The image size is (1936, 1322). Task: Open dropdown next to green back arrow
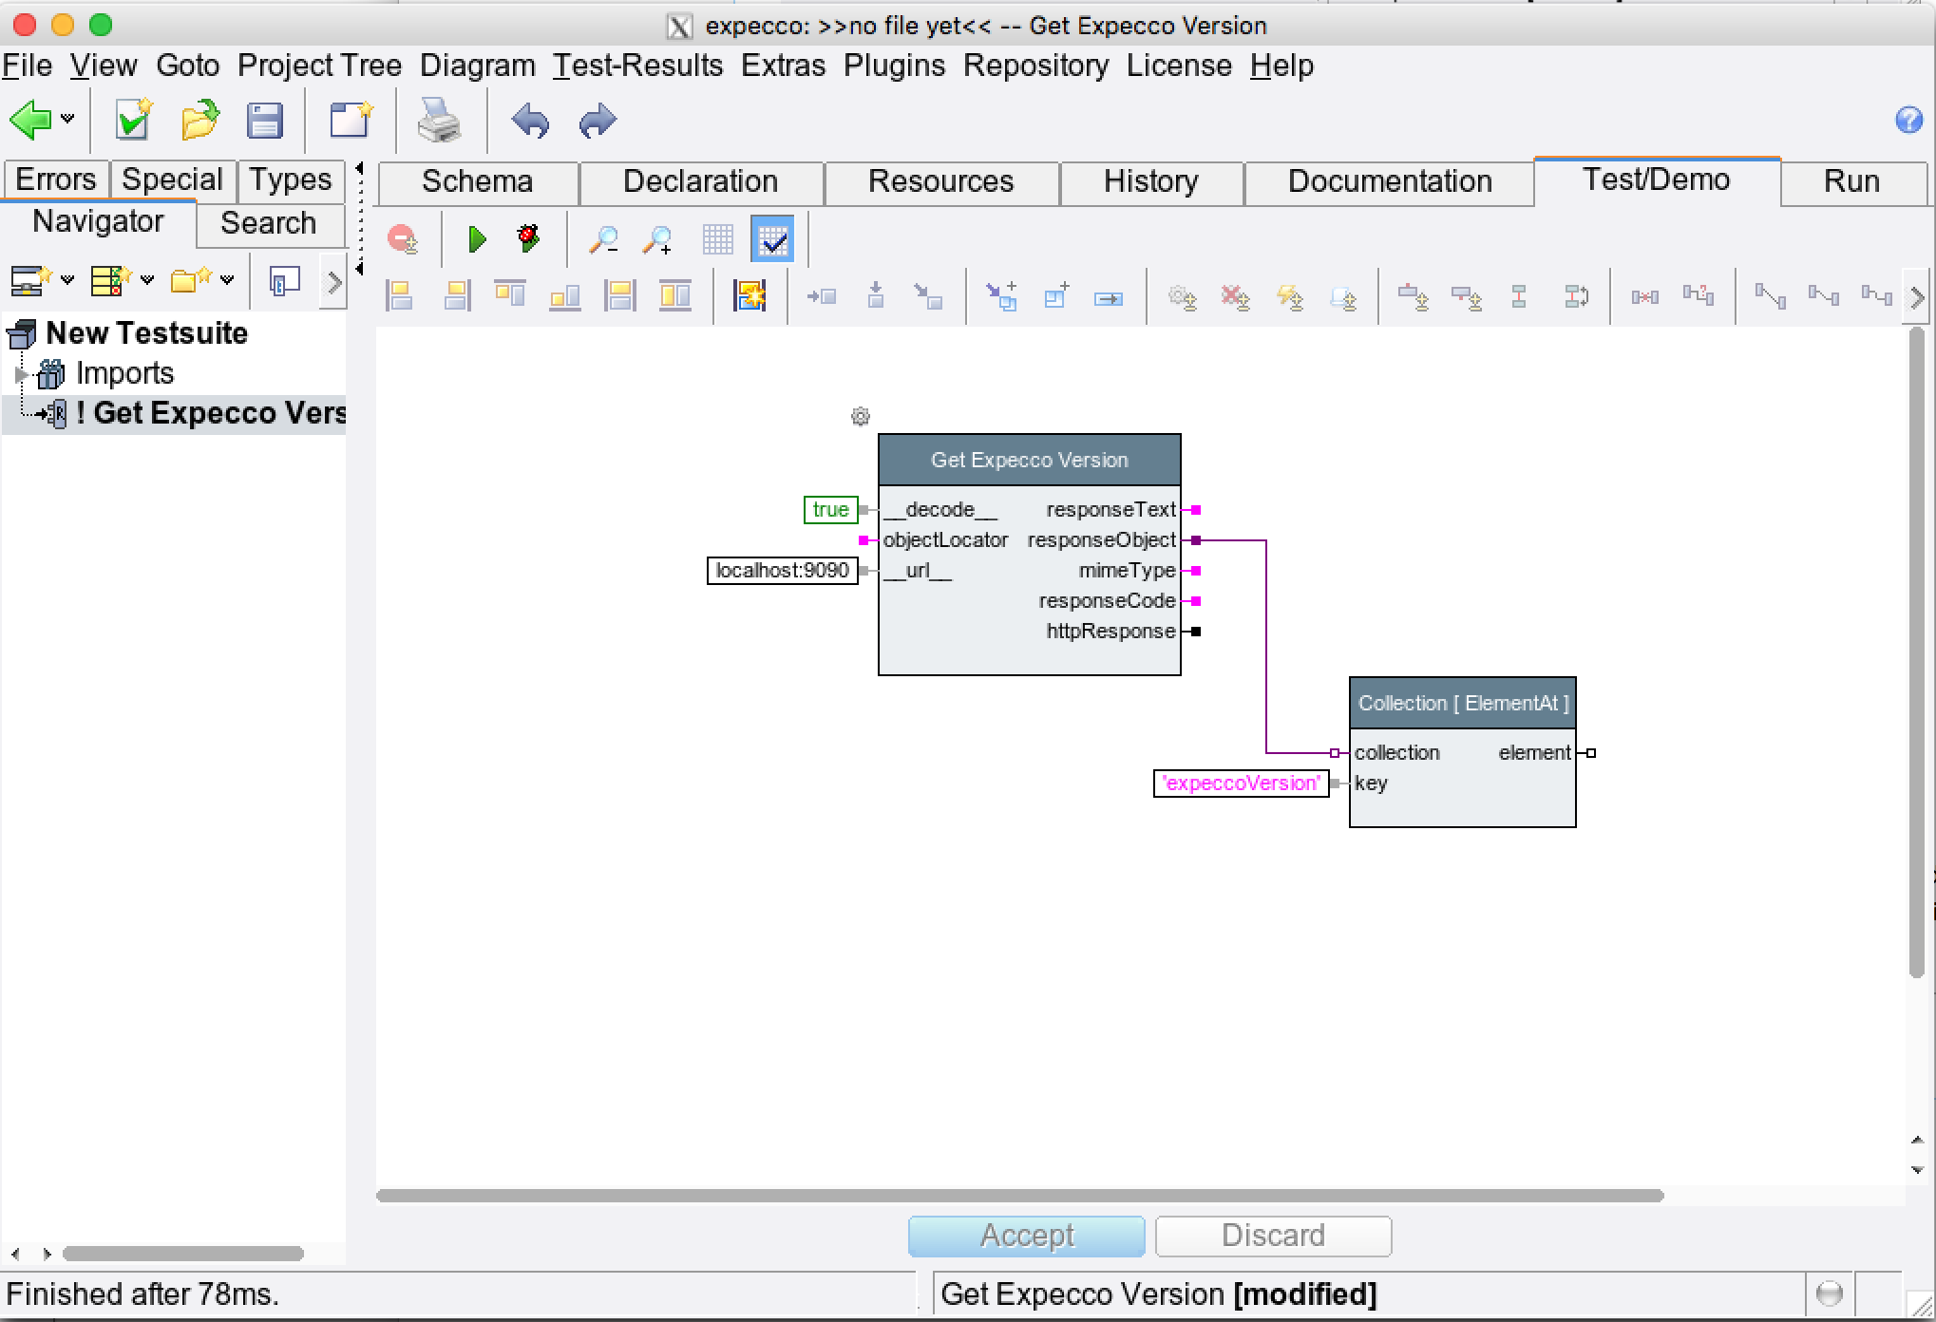67,120
